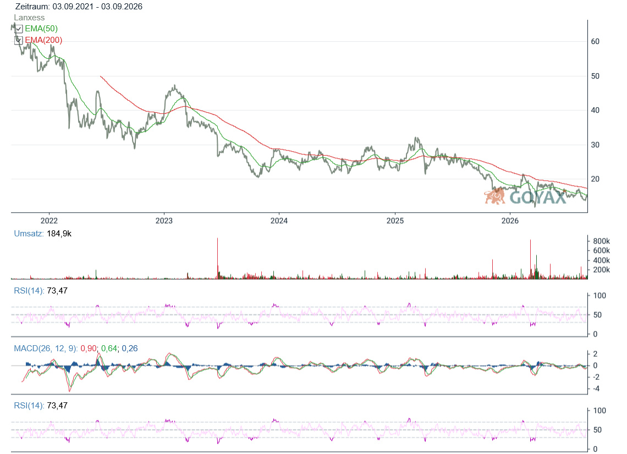Click the GOYAX watermark text
This screenshot has height=454, width=627.
pyautogui.click(x=538, y=197)
